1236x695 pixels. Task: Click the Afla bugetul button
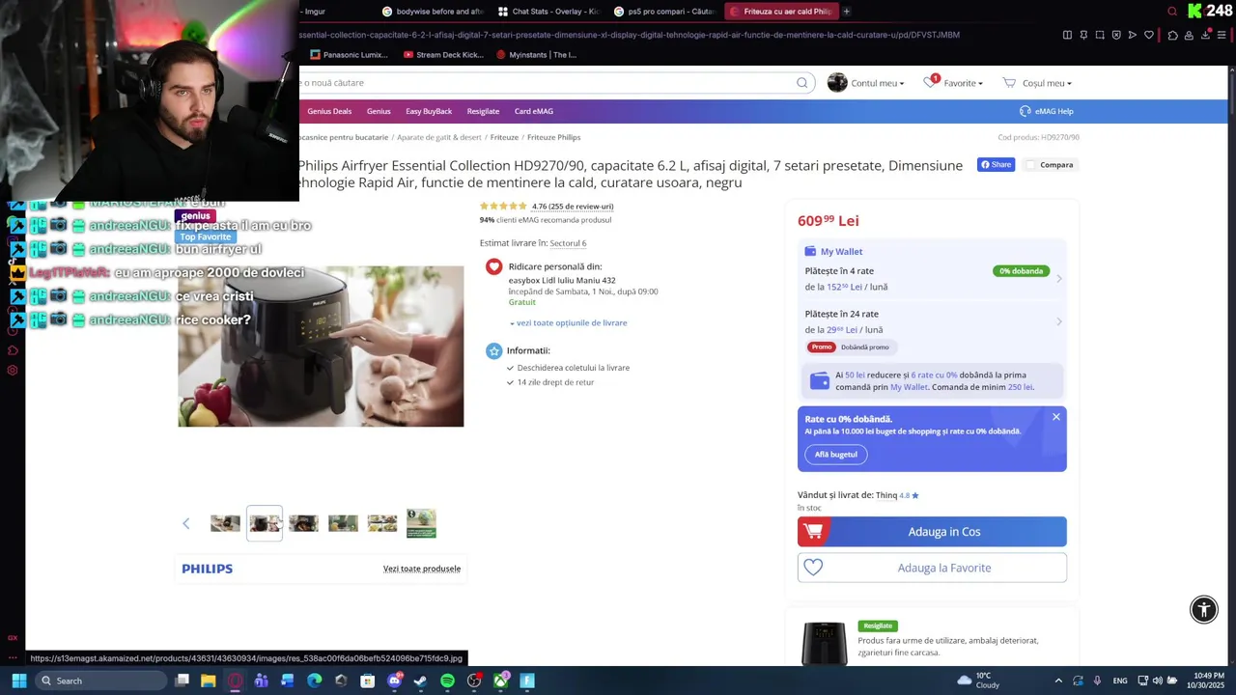pos(836,455)
